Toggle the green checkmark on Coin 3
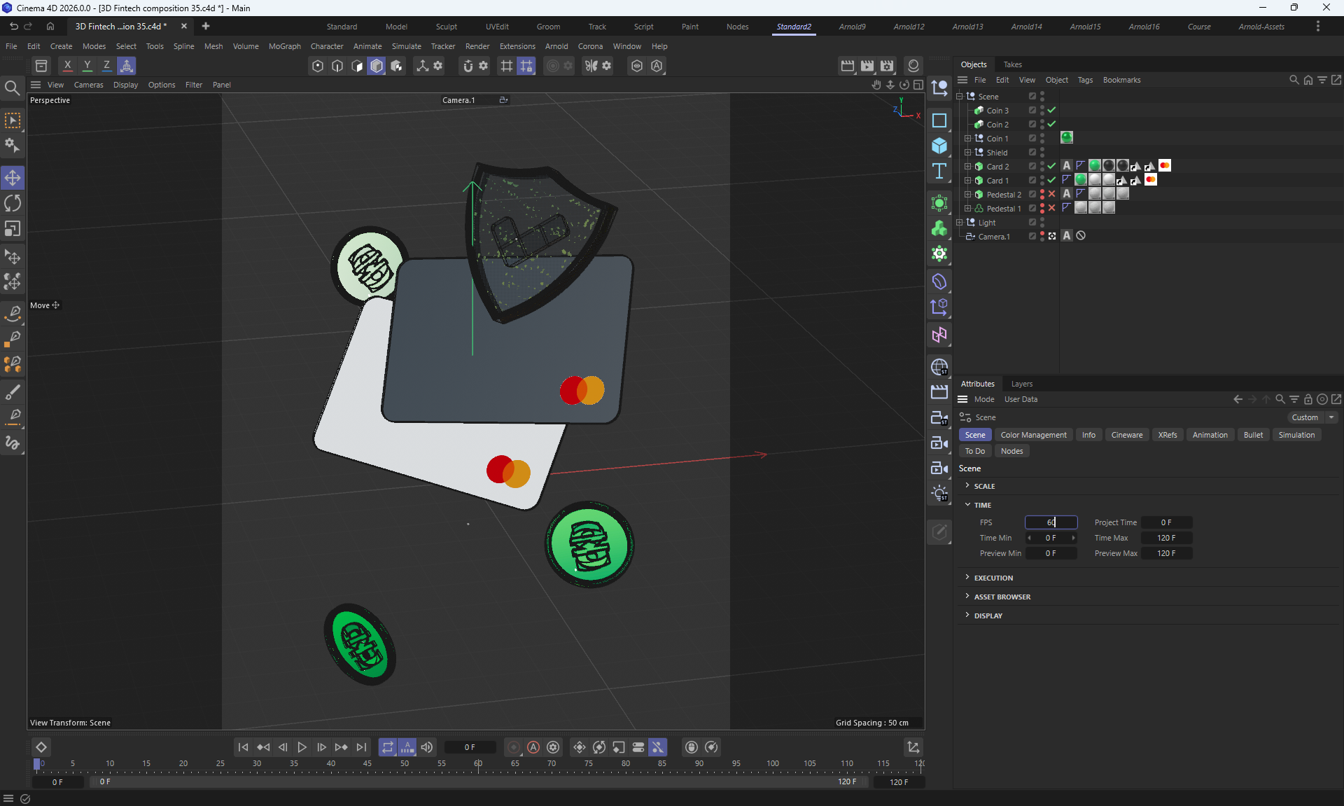The height and width of the screenshot is (806, 1344). click(x=1051, y=111)
